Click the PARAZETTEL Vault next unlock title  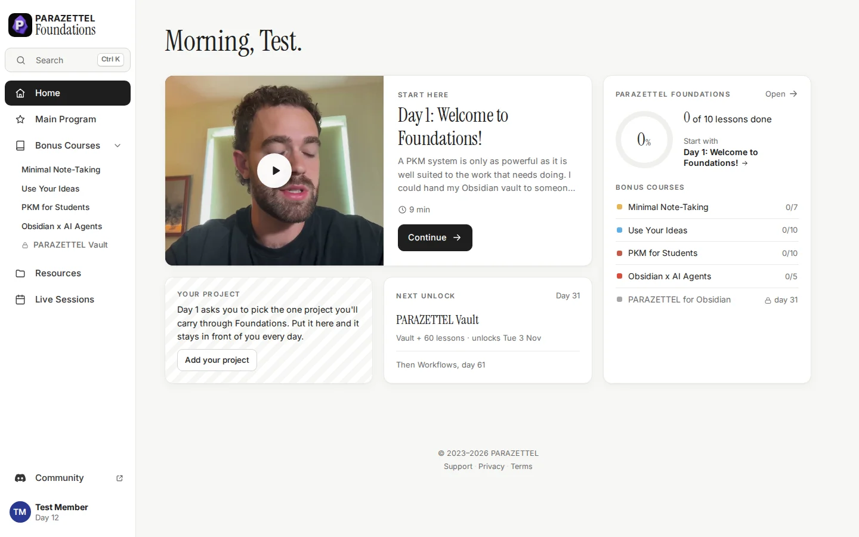pos(437,320)
